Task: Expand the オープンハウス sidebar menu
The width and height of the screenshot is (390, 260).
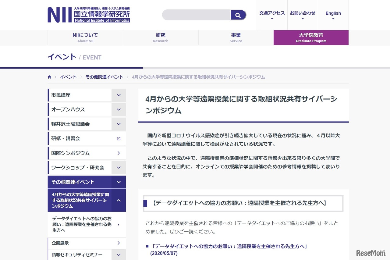Action: [119, 109]
